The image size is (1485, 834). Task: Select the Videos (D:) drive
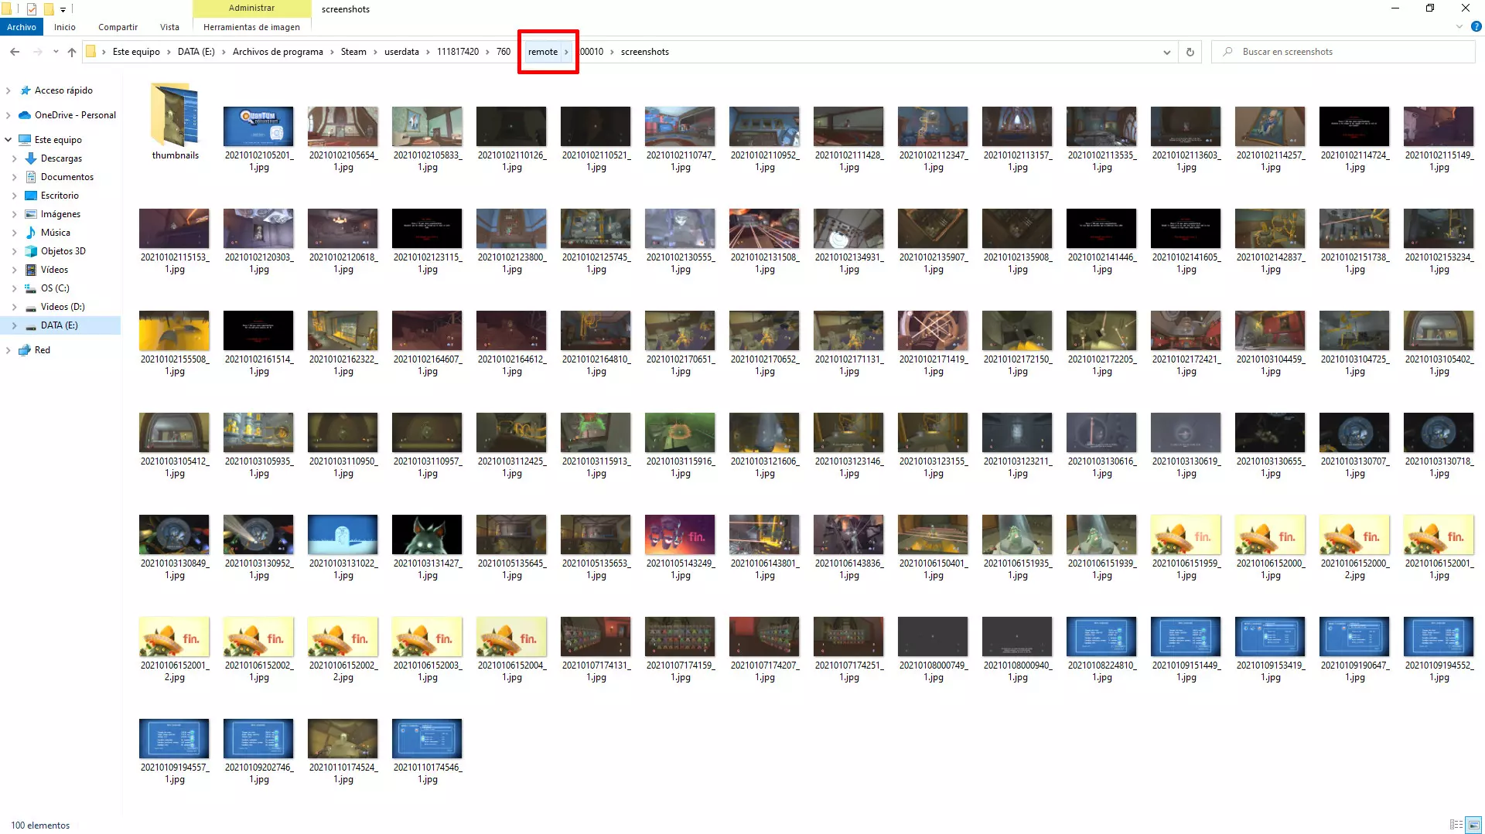[55, 307]
